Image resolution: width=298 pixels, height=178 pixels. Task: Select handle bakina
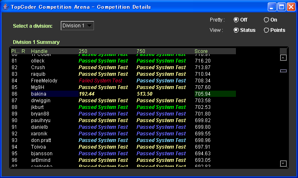(x=38, y=94)
